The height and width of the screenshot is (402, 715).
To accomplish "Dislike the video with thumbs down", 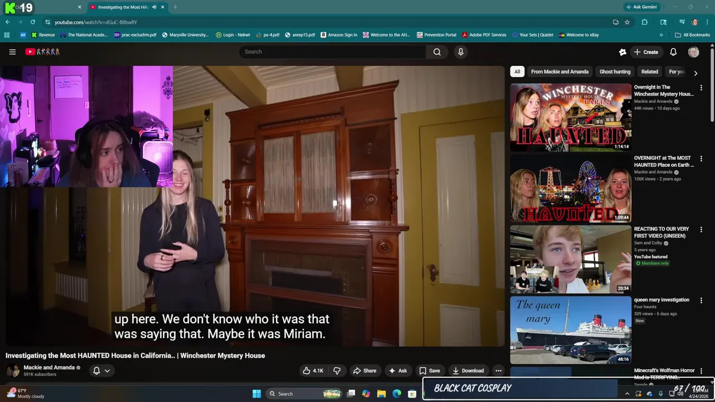I will pyautogui.click(x=337, y=371).
